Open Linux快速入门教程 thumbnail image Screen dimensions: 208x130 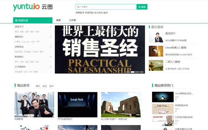point(156,51)
